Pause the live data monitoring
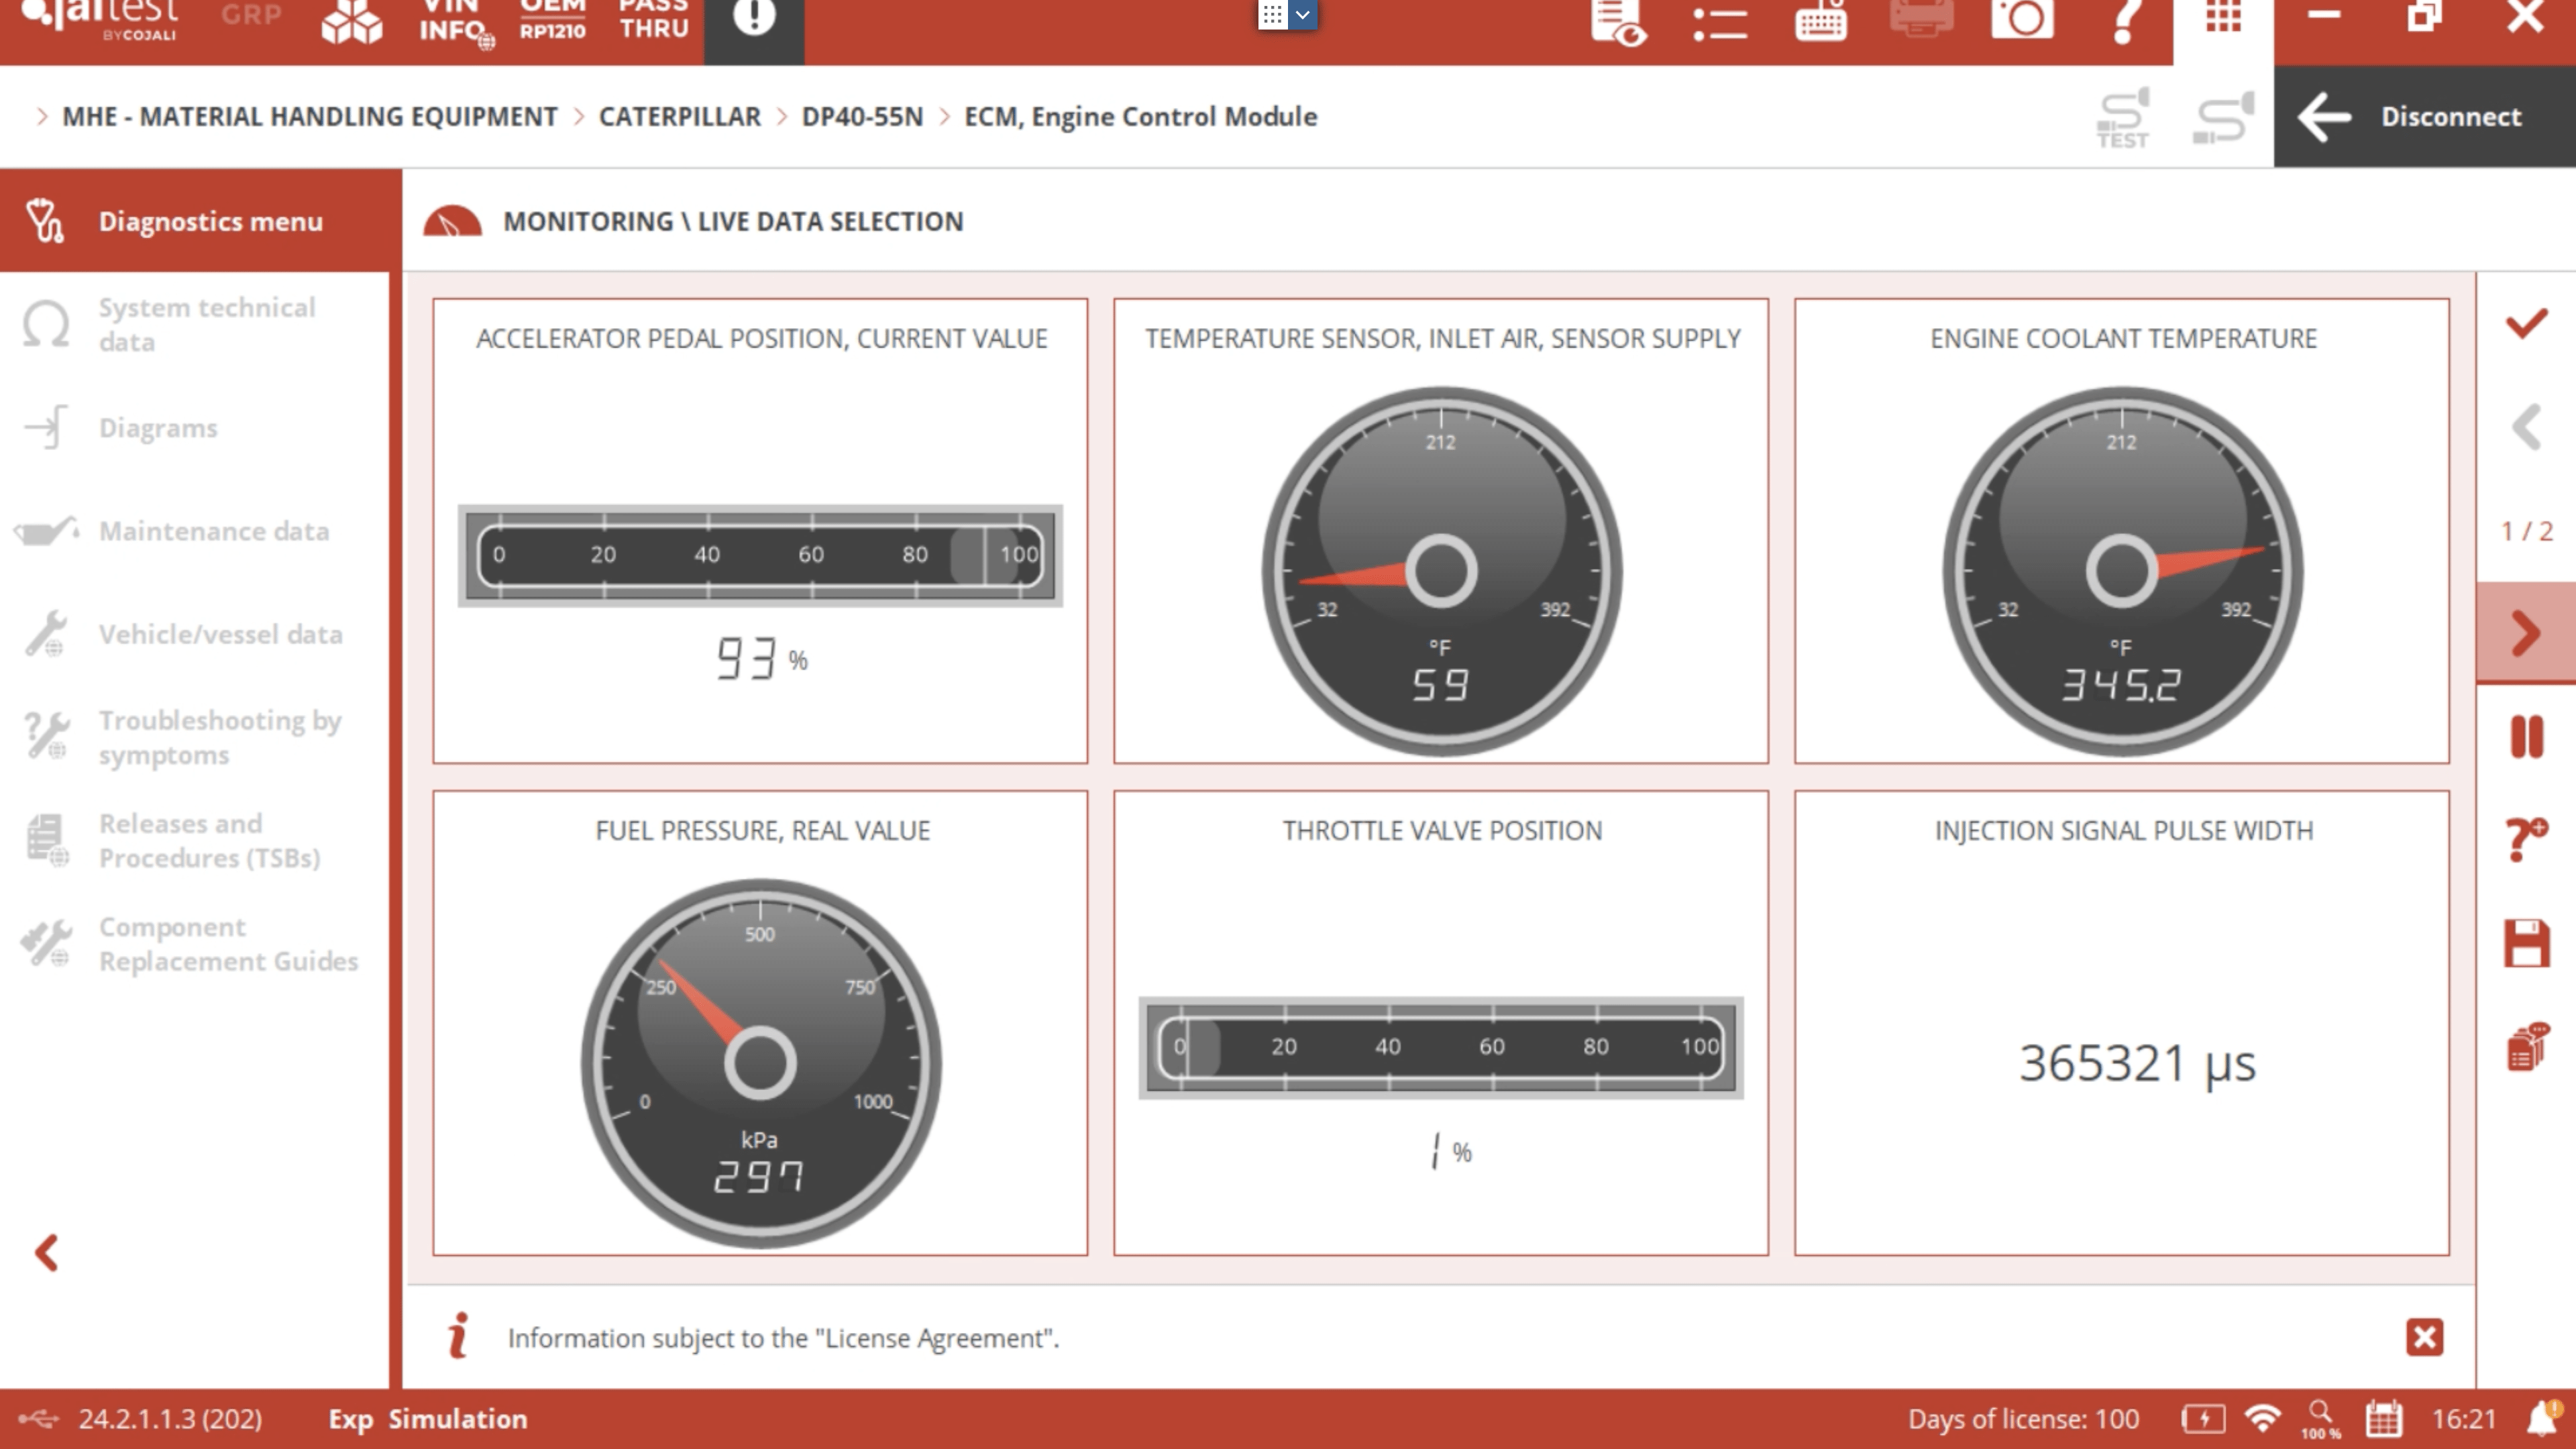Image resolution: width=2576 pixels, height=1449 pixels. click(x=2526, y=737)
